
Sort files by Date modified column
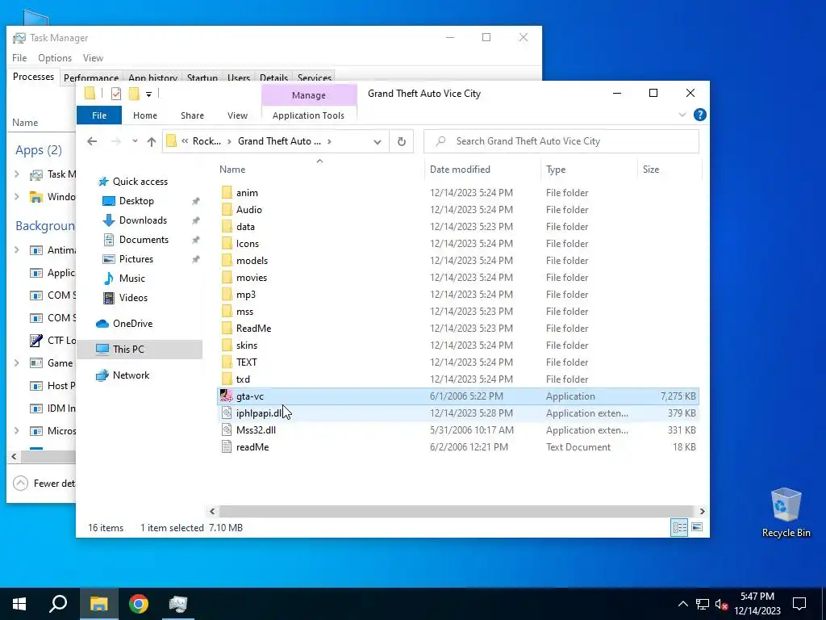point(482,170)
